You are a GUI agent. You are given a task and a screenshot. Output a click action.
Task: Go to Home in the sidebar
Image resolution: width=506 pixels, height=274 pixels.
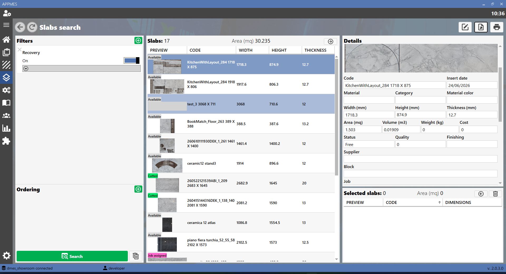6,40
